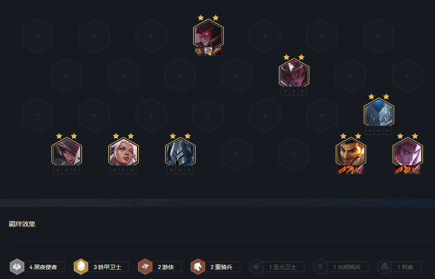The width and height of the screenshot is (435, 279).
Task: Click the dimmed 光明哨兵 trait icon
Action: pyautogui.click(x=320, y=267)
